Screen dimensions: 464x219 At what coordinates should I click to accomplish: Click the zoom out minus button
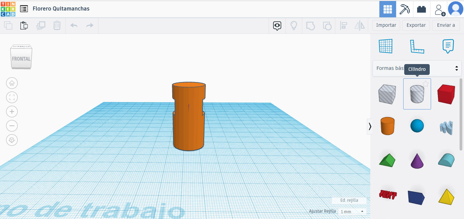[12, 126]
